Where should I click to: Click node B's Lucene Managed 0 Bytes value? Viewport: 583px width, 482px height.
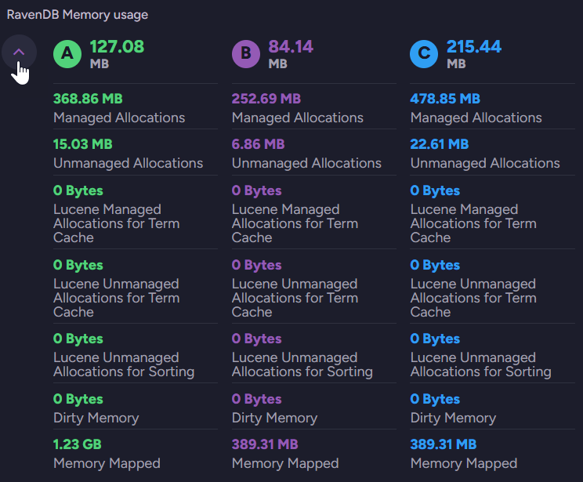pyautogui.click(x=256, y=190)
